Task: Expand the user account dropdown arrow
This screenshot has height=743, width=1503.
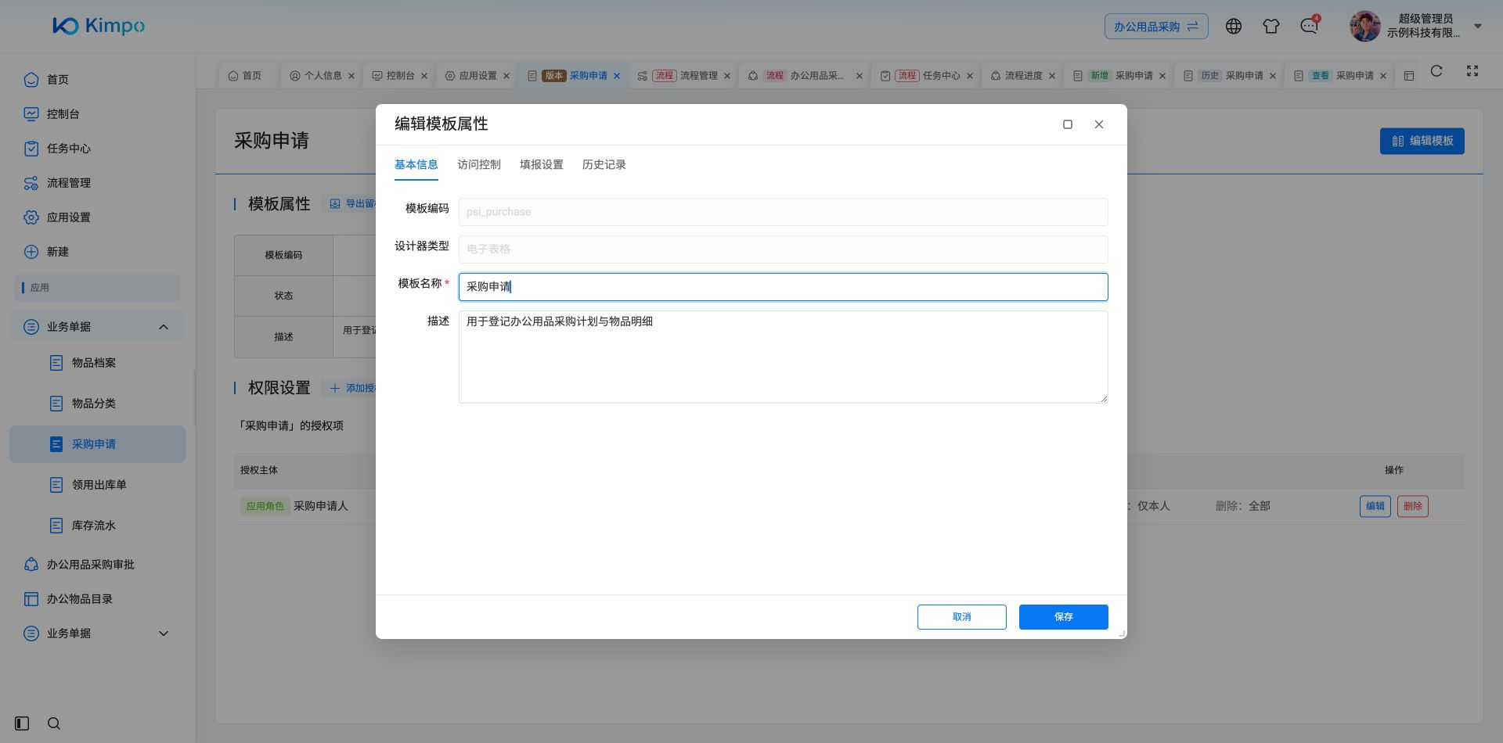Action: [x=1478, y=26]
